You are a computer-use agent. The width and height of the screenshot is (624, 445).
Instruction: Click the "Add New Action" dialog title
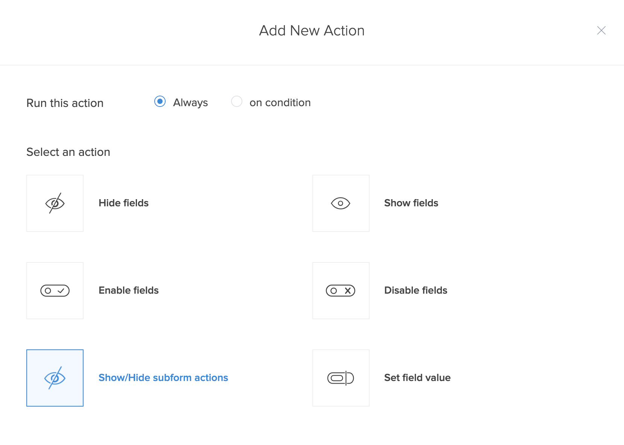[x=312, y=30]
